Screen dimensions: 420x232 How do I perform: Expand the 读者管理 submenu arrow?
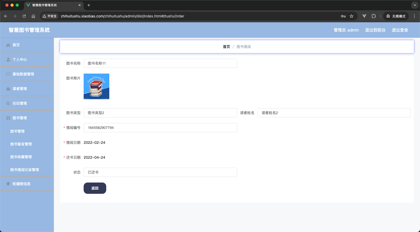48,88
